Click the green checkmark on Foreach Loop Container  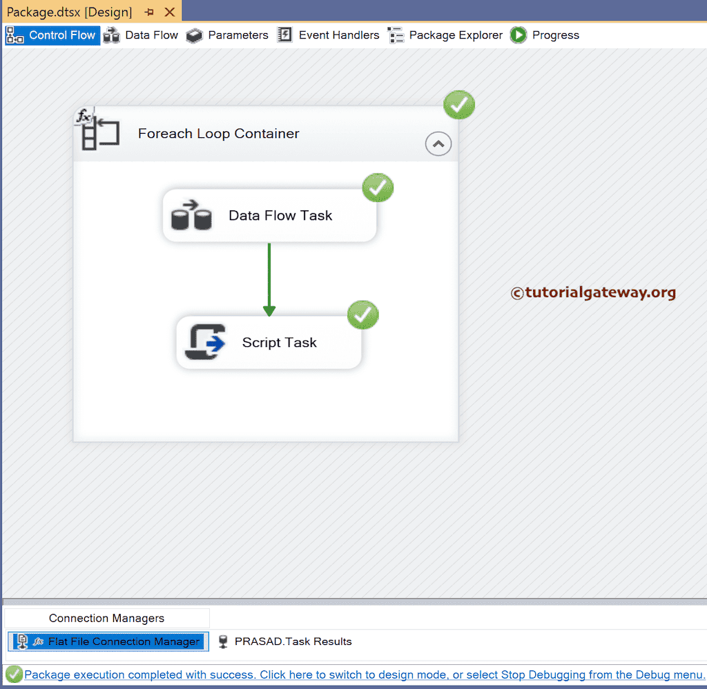[x=458, y=105]
